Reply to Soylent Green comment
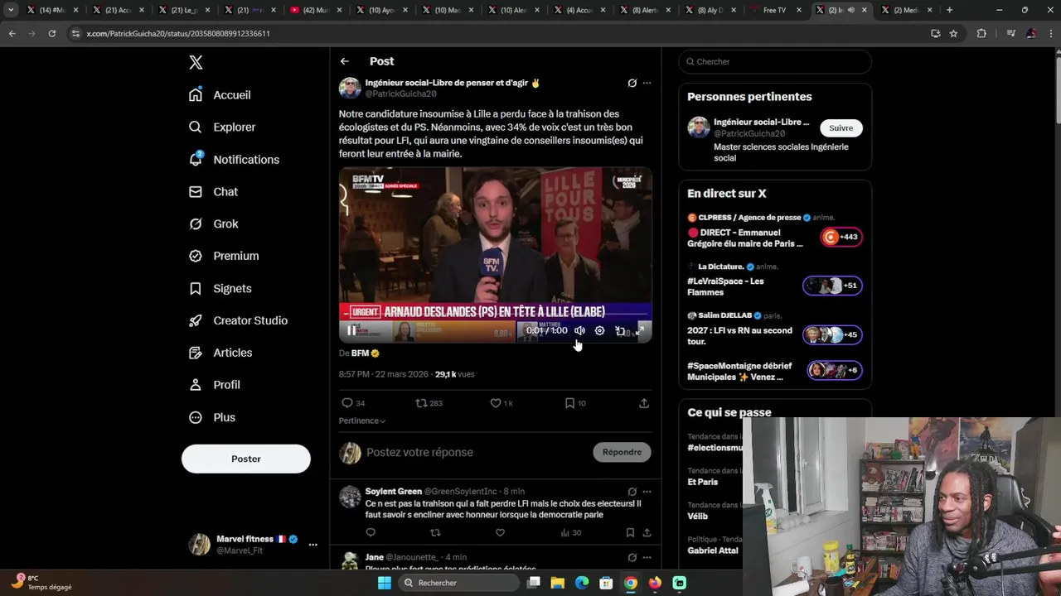The height and width of the screenshot is (596, 1061). [371, 532]
